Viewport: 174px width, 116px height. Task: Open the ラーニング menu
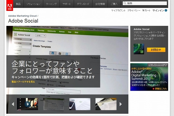51,4
